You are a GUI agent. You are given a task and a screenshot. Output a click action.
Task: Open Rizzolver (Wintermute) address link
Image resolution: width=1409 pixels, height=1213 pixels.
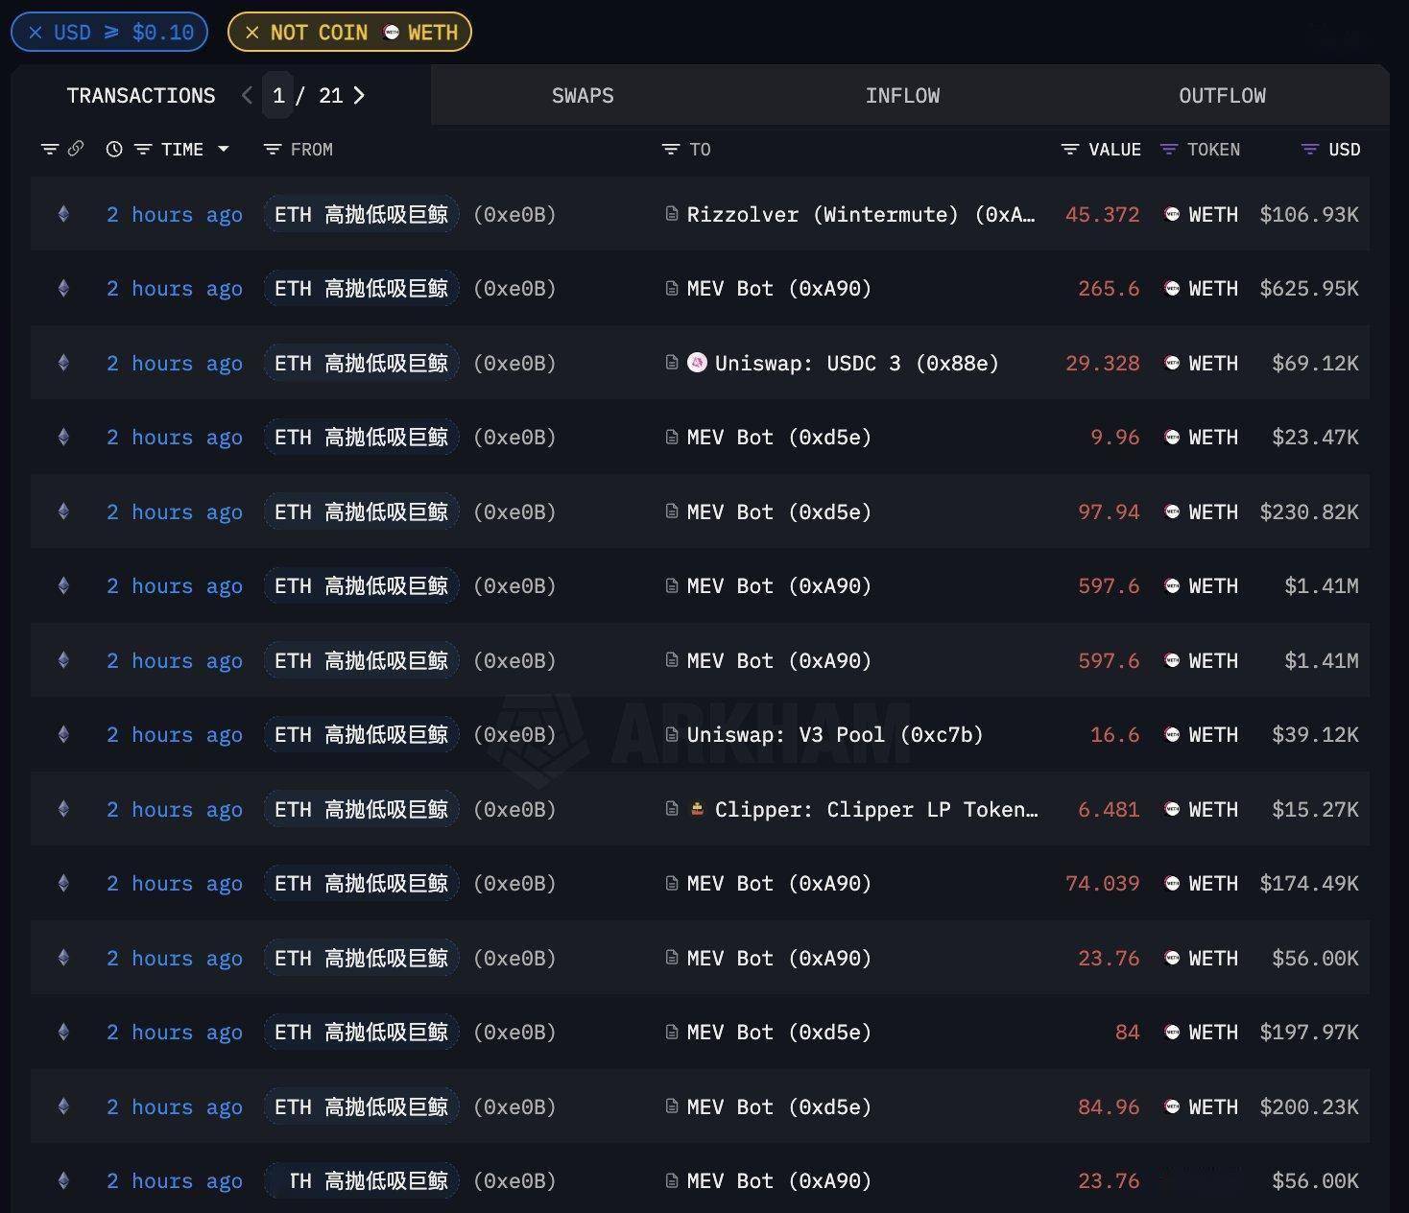861,214
